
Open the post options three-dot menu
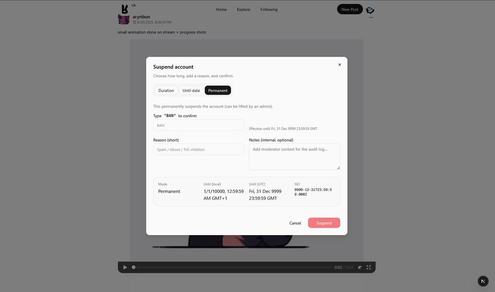[x=371, y=18]
